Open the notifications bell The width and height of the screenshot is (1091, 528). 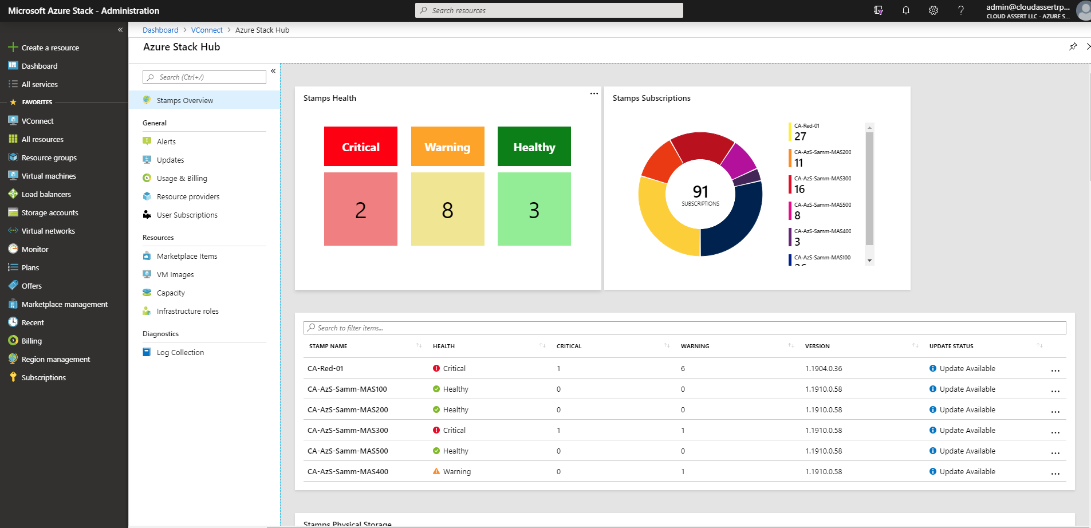pyautogui.click(x=906, y=10)
